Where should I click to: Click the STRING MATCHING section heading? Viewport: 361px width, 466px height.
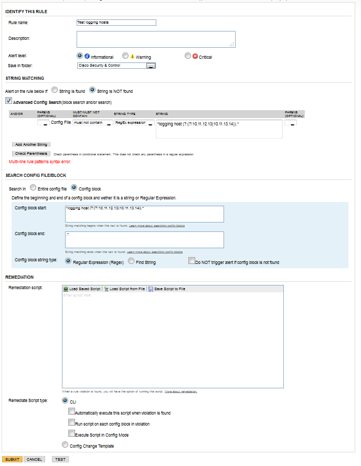(x=25, y=78)
